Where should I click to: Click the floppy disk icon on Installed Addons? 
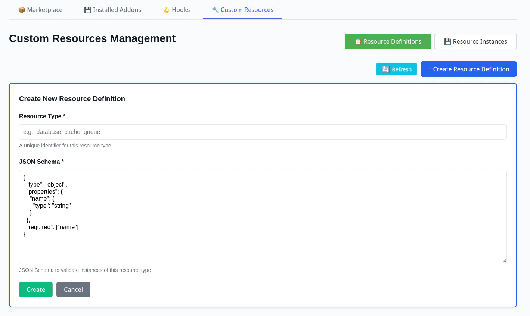[87, 10]
